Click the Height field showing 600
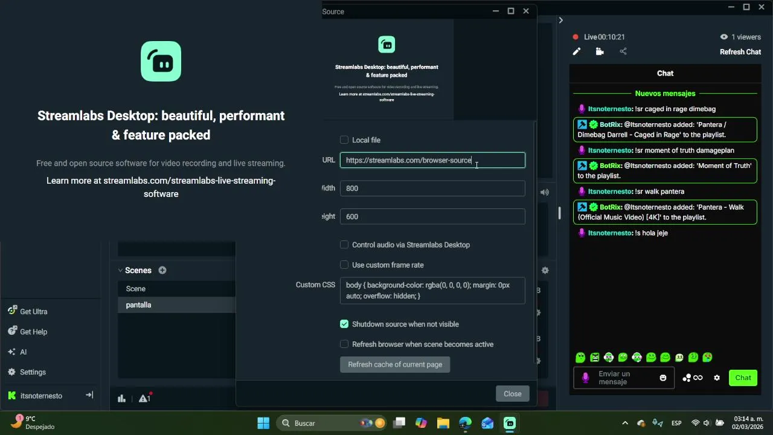Screen dimensions: 773x435 pos(432,216)
